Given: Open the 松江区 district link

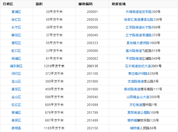Looking at the screenshot, I should pos(17,105).
